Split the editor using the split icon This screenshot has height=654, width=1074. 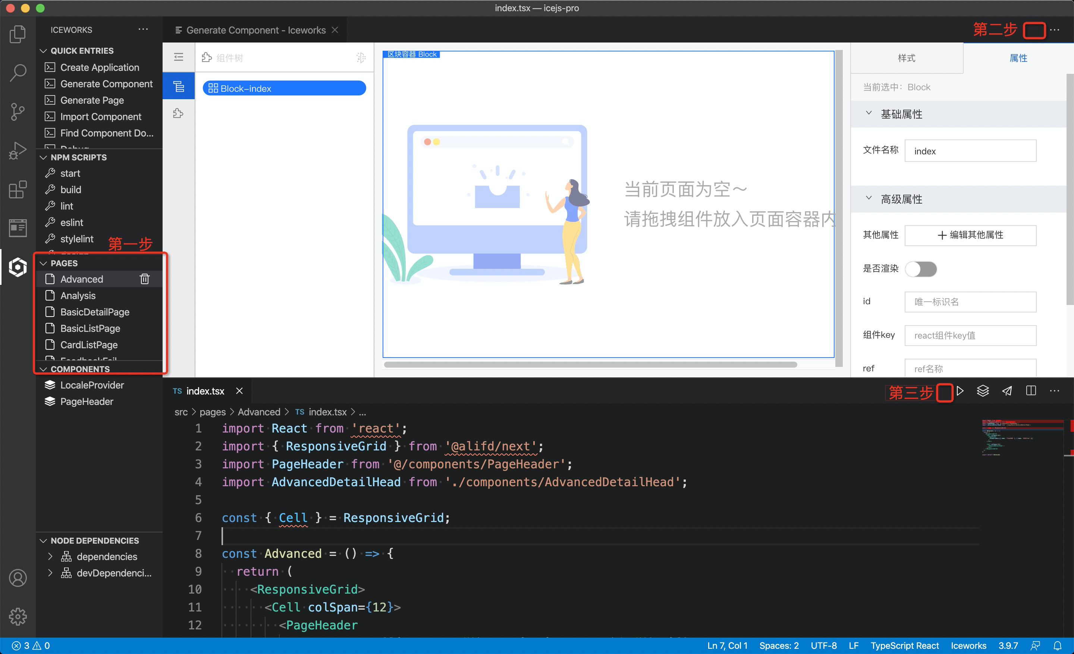pyautogui.click(x=1030, y=391)
